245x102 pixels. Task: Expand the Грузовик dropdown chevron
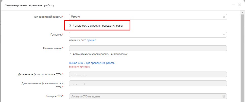click(x=224, y=35)
